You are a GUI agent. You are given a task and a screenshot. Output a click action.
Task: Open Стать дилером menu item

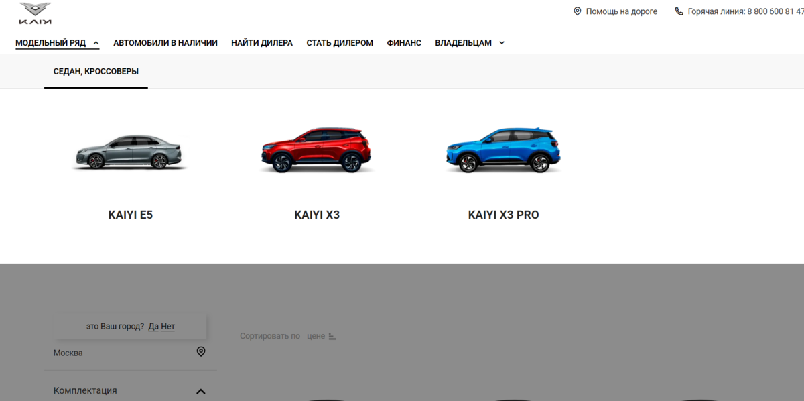tap(340, 43)
